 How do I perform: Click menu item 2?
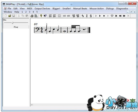(26, 12)
